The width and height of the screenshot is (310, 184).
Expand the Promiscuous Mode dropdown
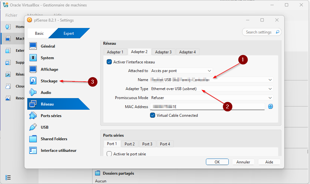[212, 98]
